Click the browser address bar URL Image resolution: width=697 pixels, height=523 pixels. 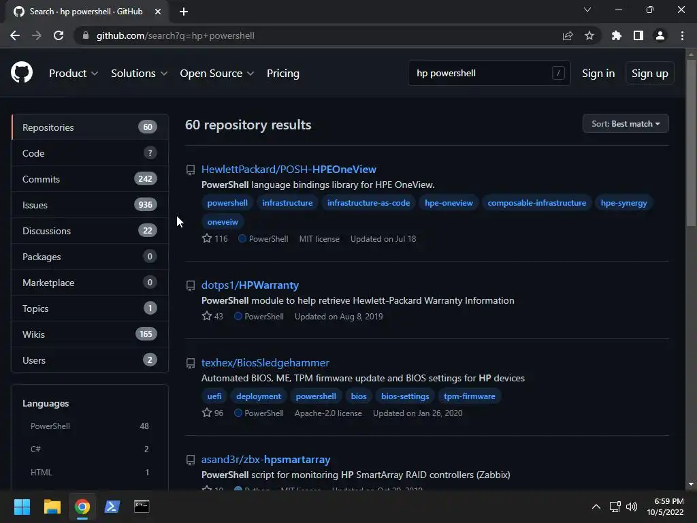click(x=175, y=35)
